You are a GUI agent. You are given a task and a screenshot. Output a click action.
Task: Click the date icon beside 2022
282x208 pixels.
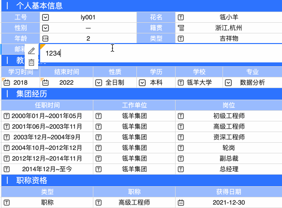[45, 83]
